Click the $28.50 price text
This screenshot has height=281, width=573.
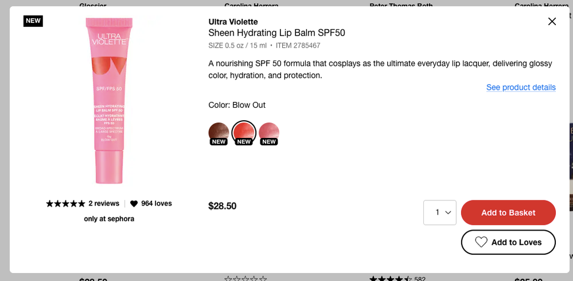click(222, 206)
